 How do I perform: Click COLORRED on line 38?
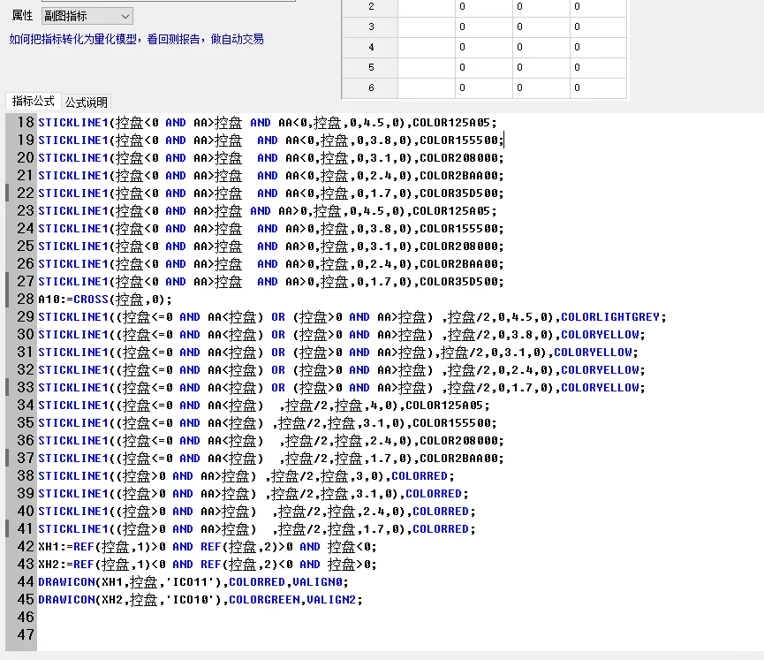click(x=419, y=475)
